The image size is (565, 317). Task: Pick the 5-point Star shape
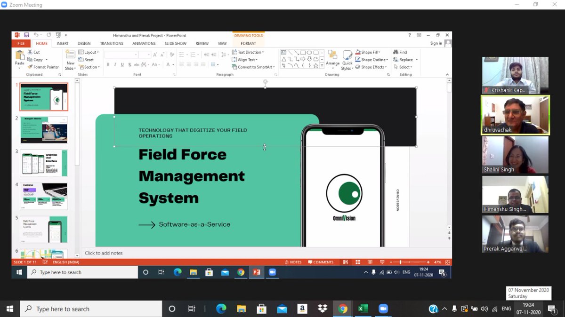(x=316, y=65)
